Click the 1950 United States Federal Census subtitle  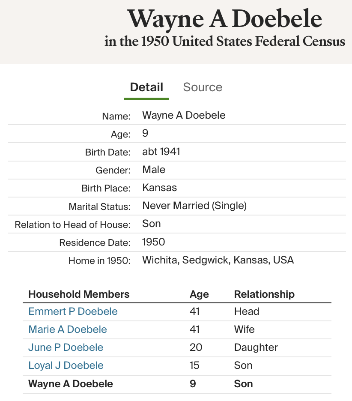[x=224, y=42]
